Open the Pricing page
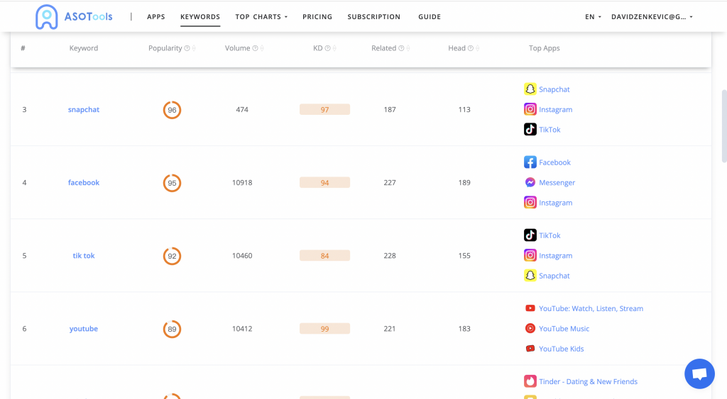This screenshot has width=727, height=399. (317, 17)
